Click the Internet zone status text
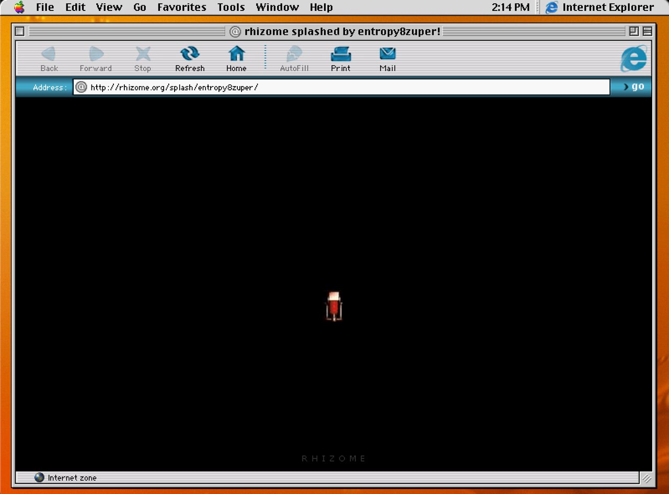Image resolution: width=669 pixels, height=494 pixels. click(72, 478)
